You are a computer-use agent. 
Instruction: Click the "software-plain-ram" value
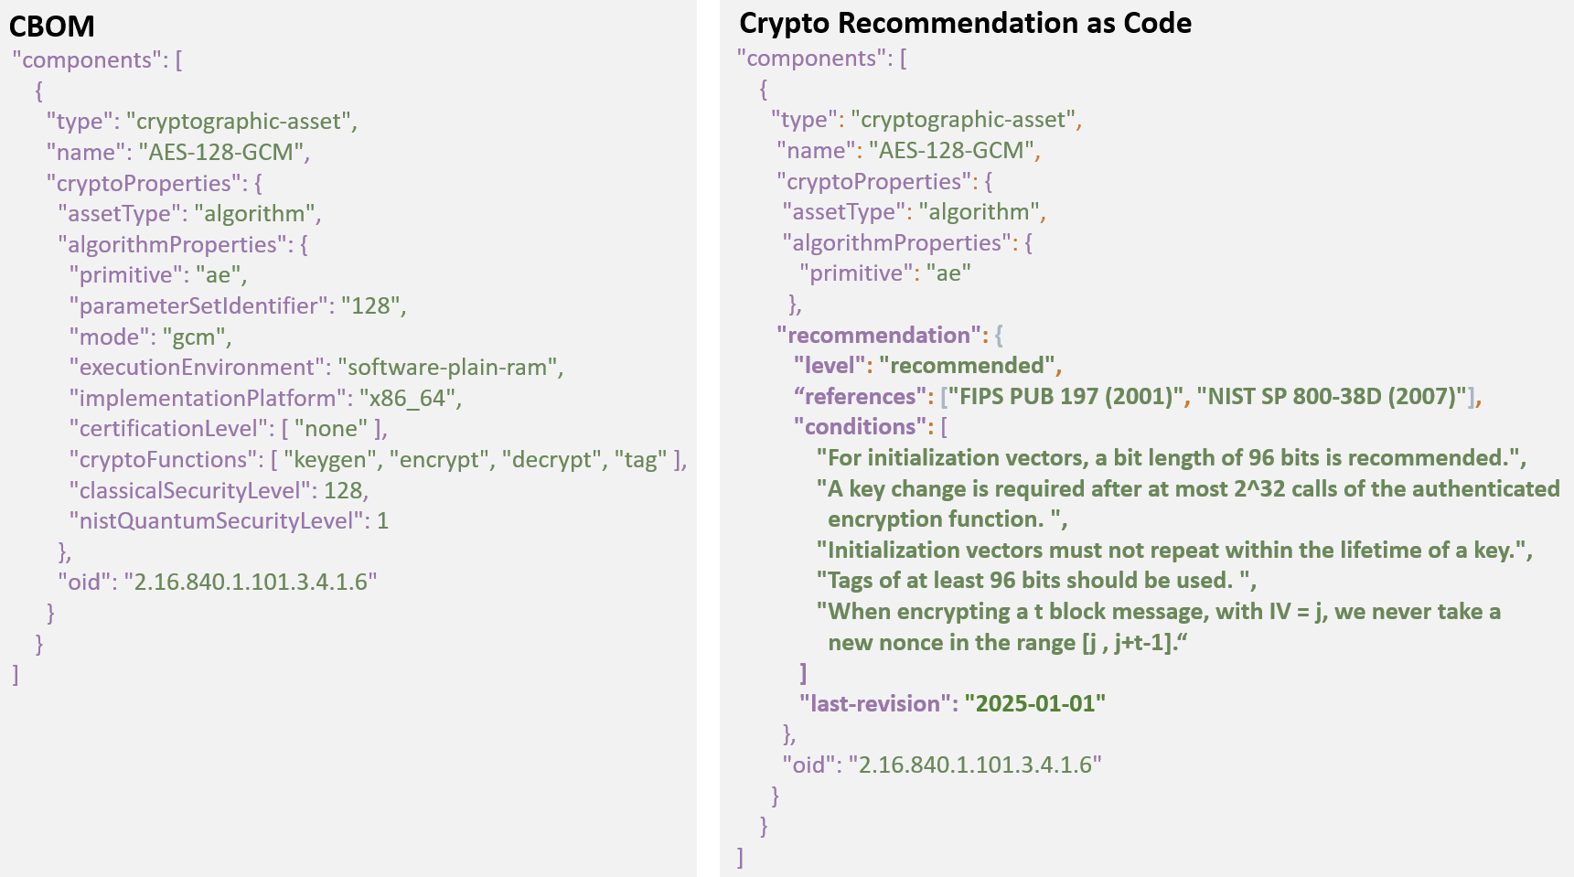[448, 368]
